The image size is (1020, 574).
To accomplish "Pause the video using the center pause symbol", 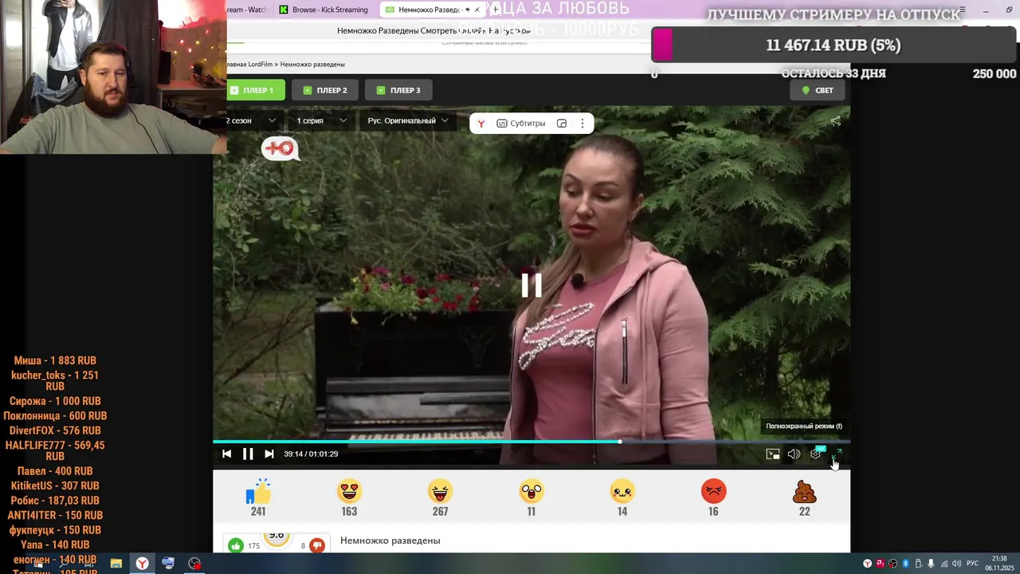I will 532,285.
